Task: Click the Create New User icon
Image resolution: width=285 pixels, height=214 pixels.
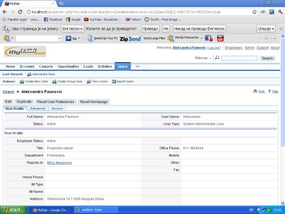Action: tap(21, 82)
